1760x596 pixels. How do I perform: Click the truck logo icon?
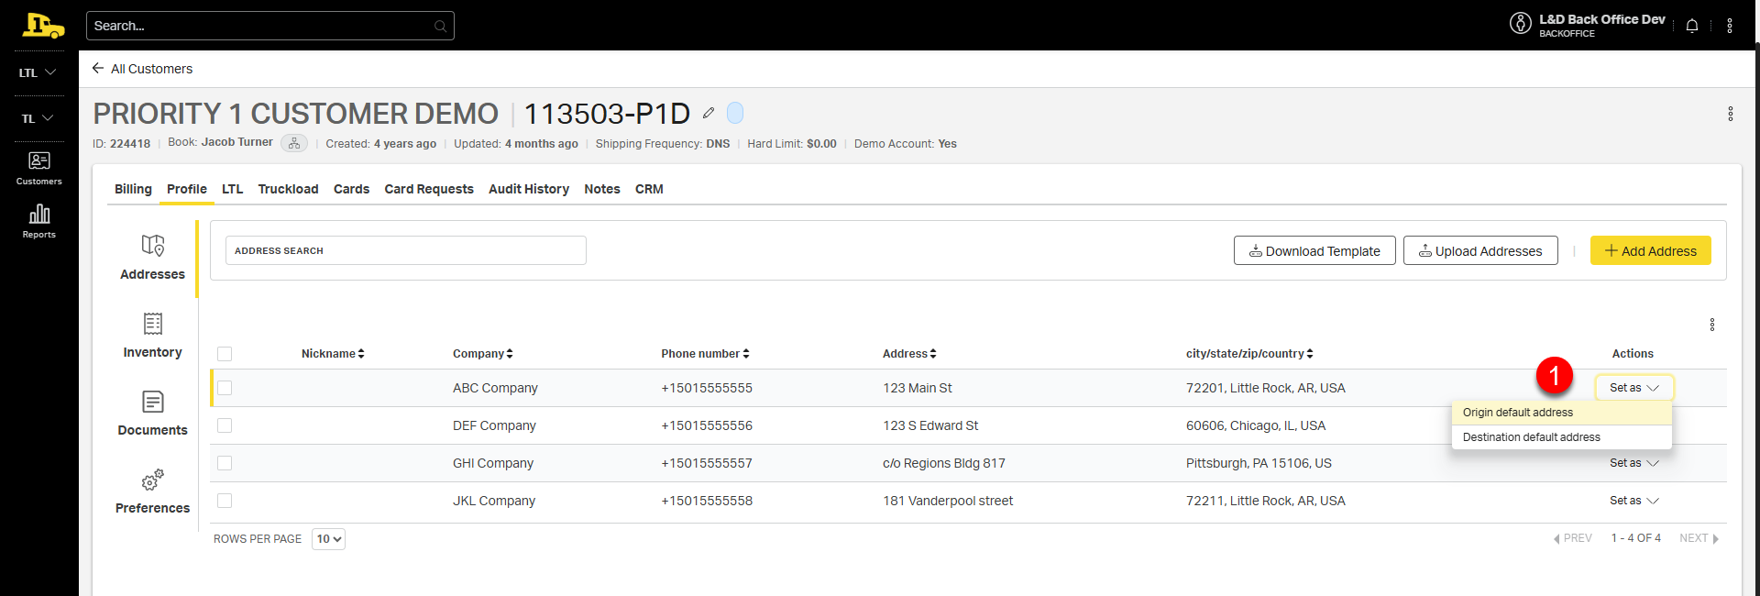pos(43,26)
